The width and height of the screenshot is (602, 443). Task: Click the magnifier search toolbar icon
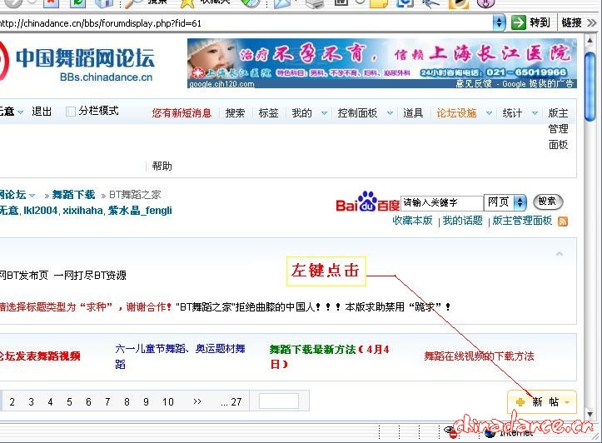point(134,3)
